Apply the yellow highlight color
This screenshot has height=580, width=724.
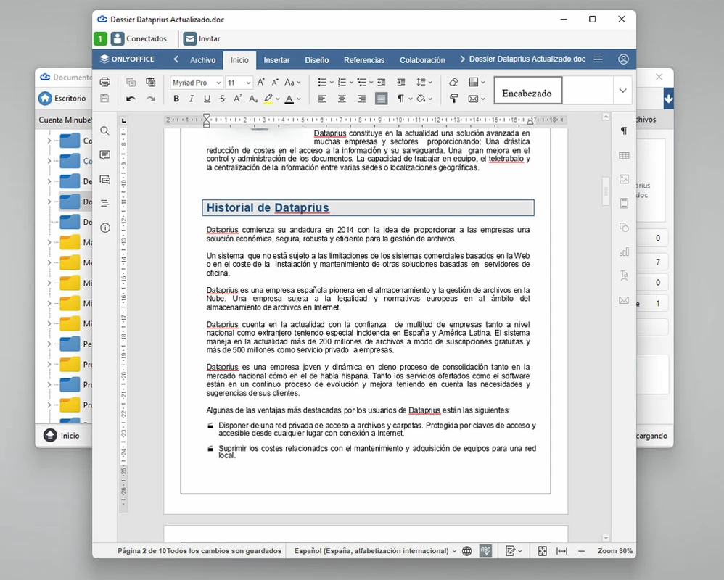pyautogui.click(x=268, y=99)
